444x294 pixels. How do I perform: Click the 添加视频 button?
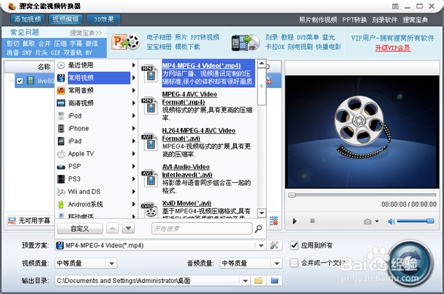point(27,19)
